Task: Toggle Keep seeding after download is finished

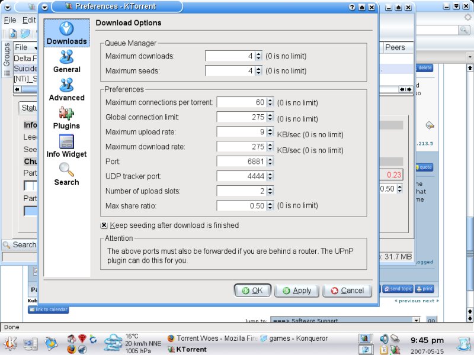Action: (104, 225)
